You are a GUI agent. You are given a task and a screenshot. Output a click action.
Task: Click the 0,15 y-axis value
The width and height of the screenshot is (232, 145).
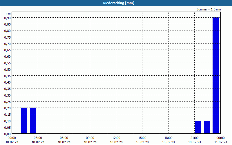pos(8,115)
